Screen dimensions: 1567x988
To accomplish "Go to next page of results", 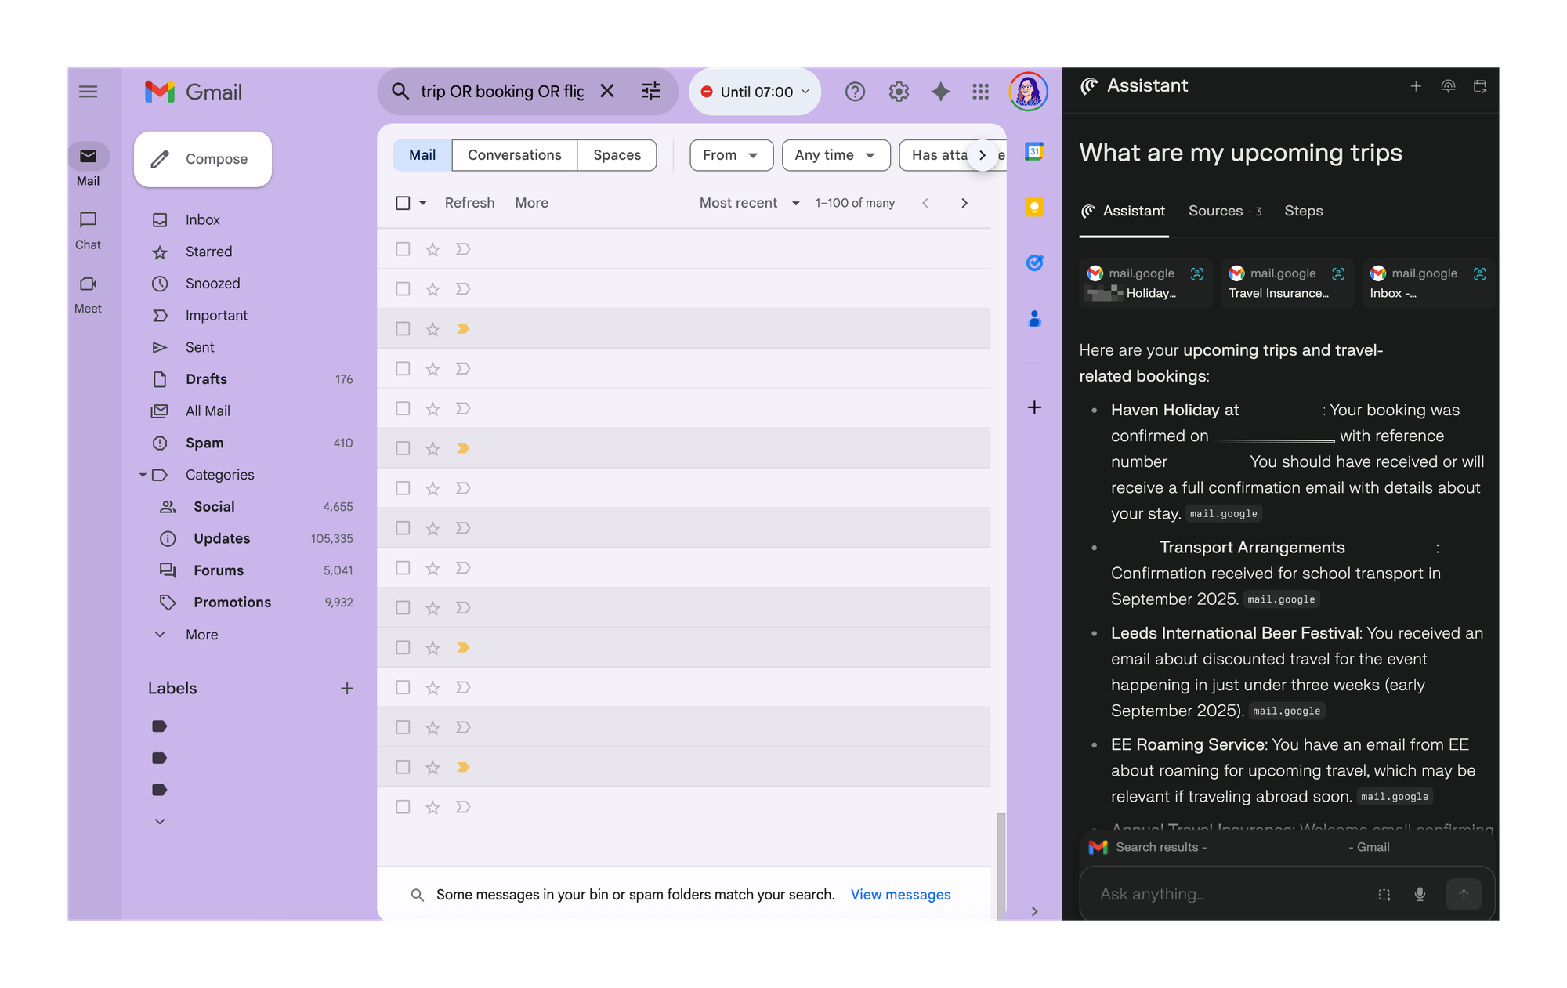I will 964,203.
